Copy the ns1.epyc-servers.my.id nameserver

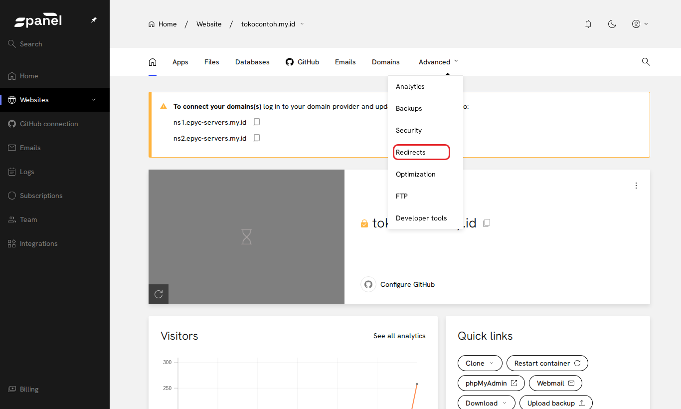[256, 122]
